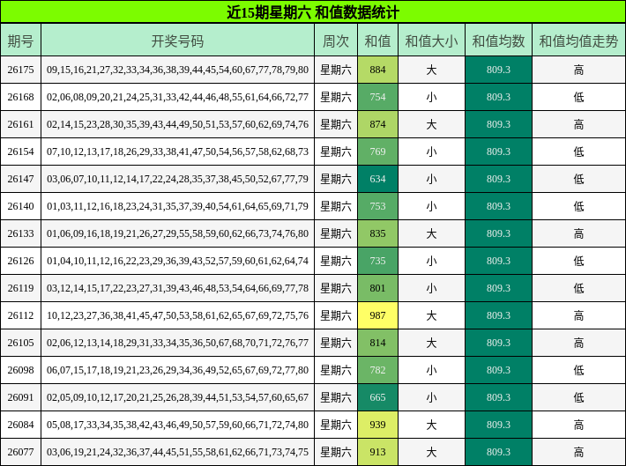This screenshot has width=626, height=466.
Task: Click 星期六 in the 26077 row
Action: tap(336, 452)
